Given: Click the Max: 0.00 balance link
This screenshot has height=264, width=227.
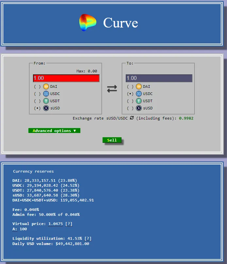Looking at the screenshot, I should click(x=87, y=71).
